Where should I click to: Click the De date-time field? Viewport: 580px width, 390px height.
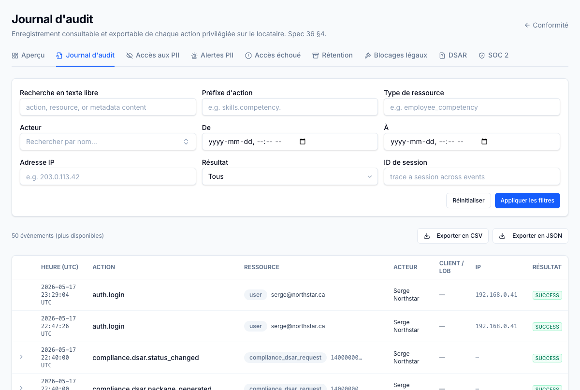click(x=290, y=142)
